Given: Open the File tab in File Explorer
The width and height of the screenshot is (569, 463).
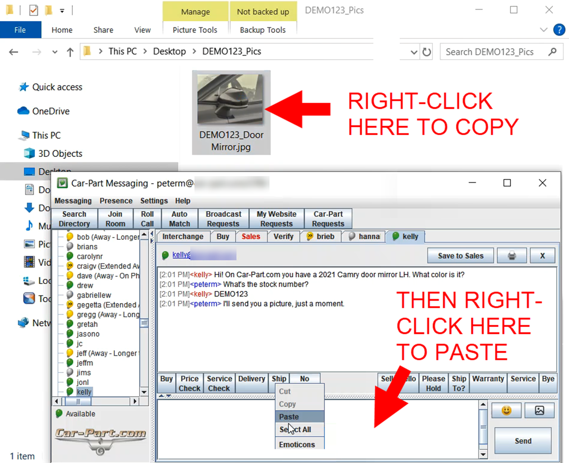Looking at the screenshot, I should 20,30.
